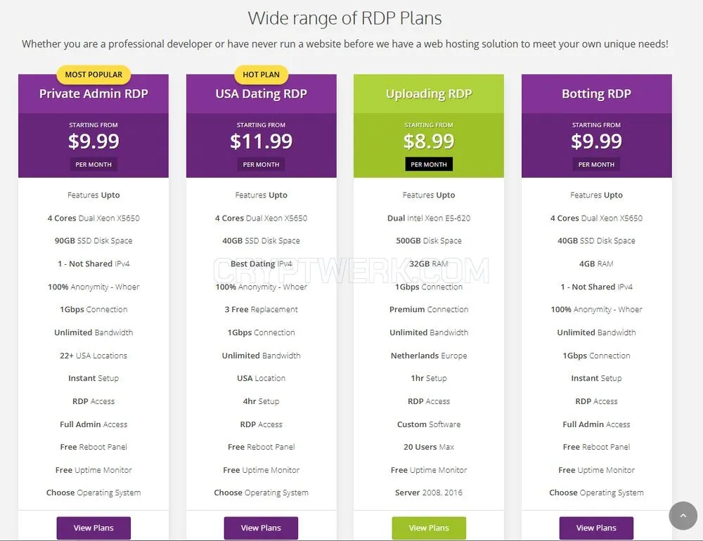Screen dimensions: 703x541
Task: Click the $8.99 price on Uploading RDP
Action: point(429,141)
